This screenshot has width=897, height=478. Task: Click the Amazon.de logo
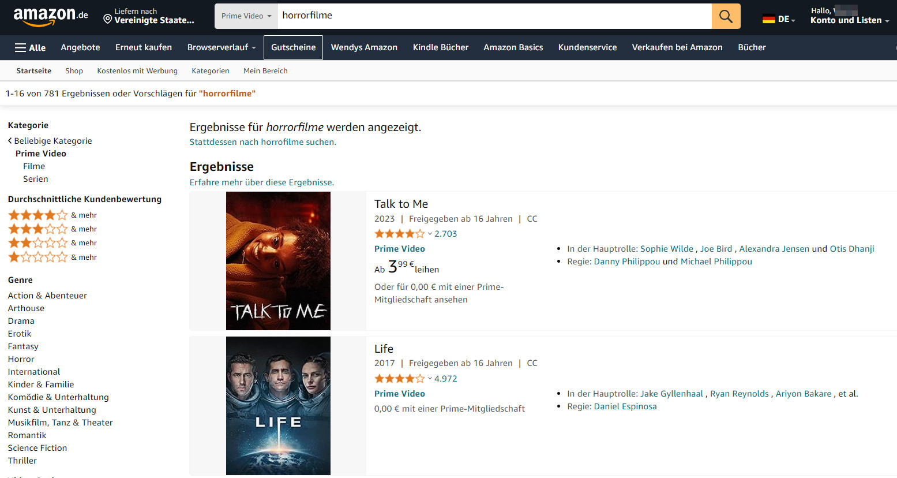51,16
